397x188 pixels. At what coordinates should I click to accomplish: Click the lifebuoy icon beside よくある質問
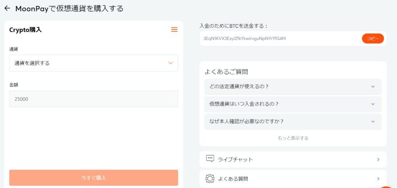click(210, 179)
